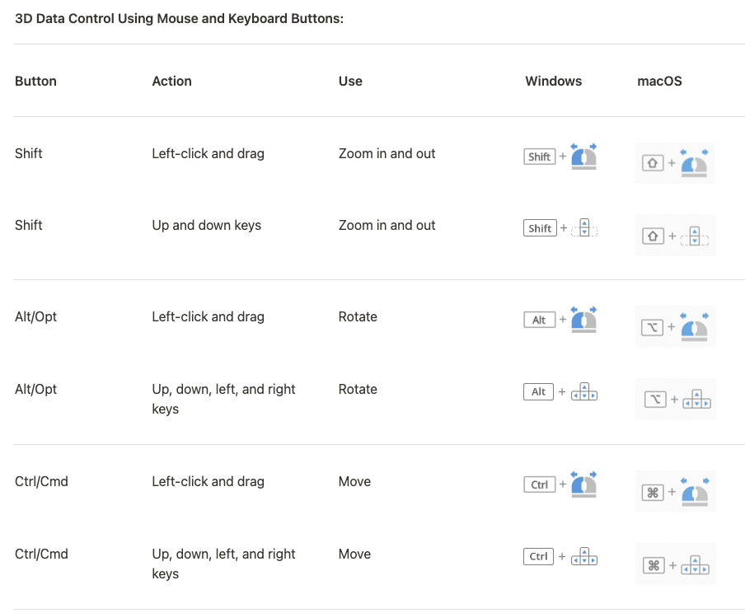Click the Button column header
745x613 pixels.
tap(35, 82)
